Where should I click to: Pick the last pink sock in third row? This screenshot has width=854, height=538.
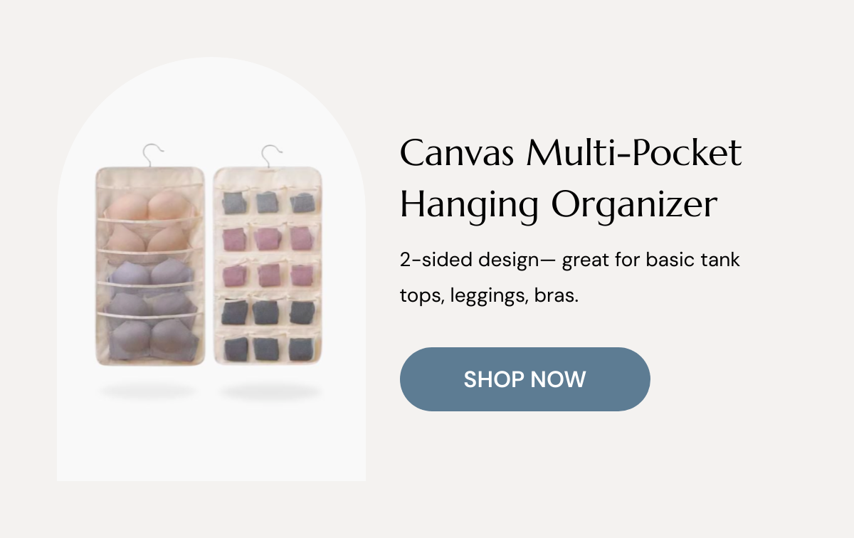301,274
